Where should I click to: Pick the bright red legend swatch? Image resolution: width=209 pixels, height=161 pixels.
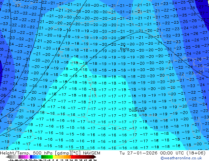[72, 157]
